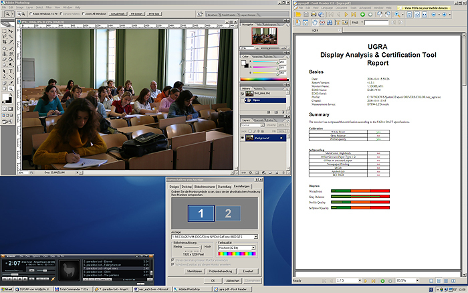The height and width of the screenshot is (293, 468).
Task: Select the Crop tool in Photoshop
Action: click(4, 42)
